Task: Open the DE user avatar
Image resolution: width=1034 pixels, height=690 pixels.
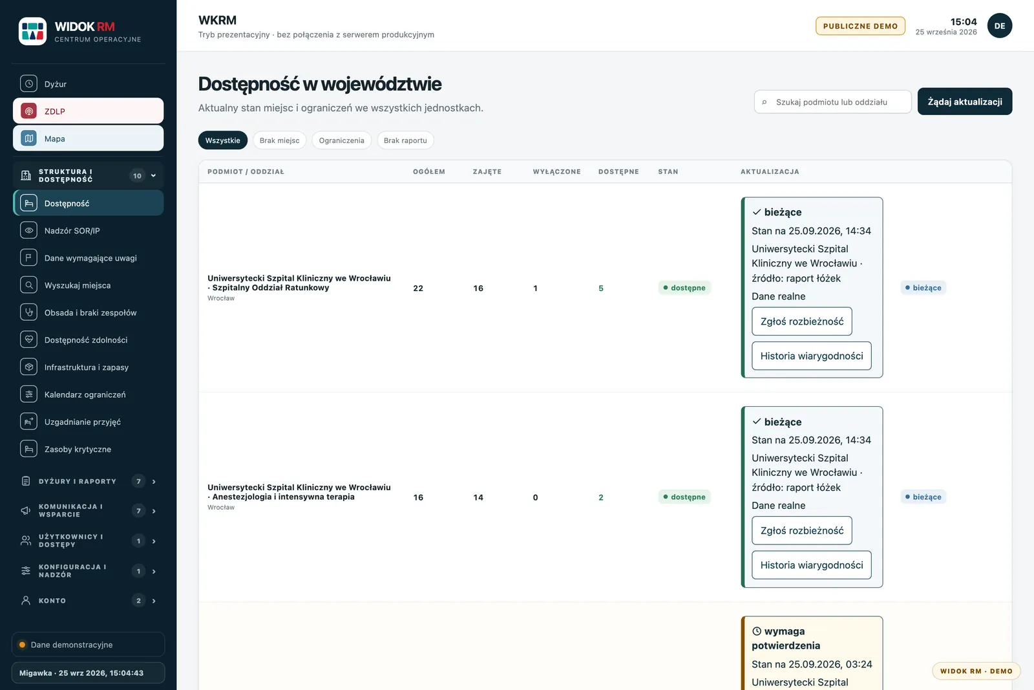Action: tap(1000, 26)
